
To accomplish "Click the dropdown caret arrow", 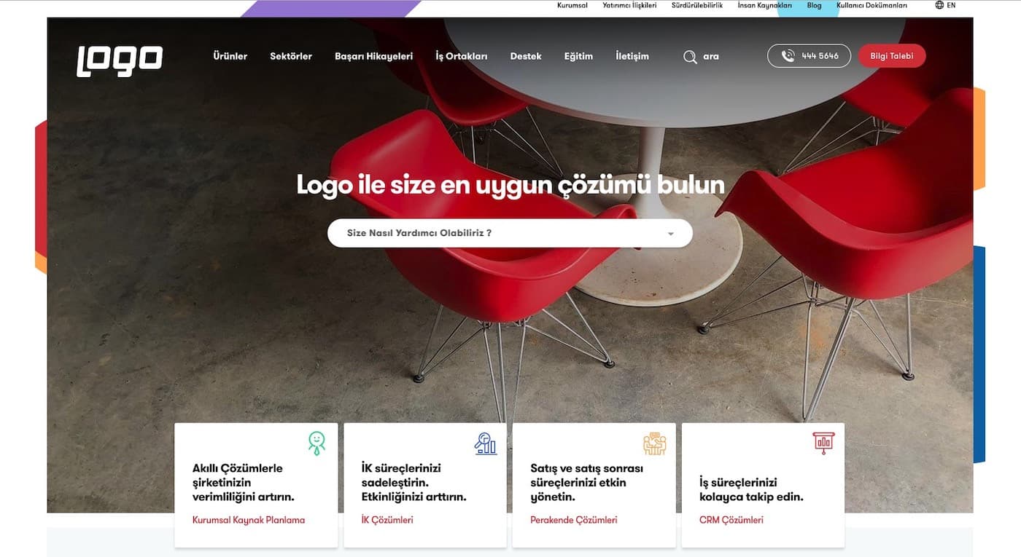I will point(670,234).
